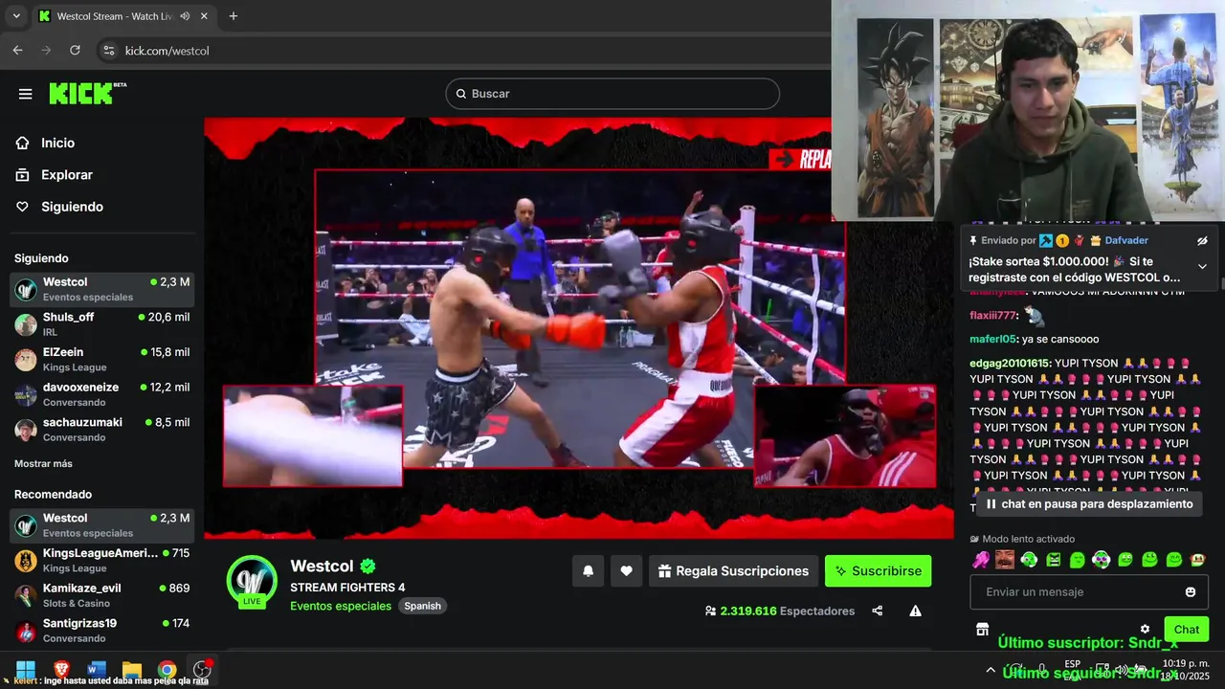
Task: Open the chat shop icon
Action: pos(982,629)
